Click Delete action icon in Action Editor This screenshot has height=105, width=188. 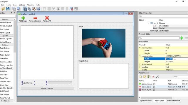tap(153, 77)
